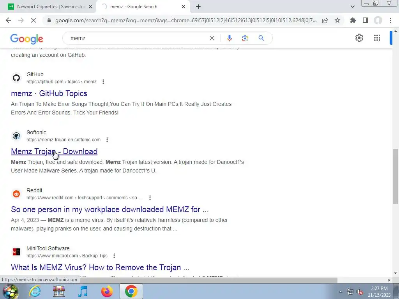Open the network tray icon
The width and height of the screenshot is (399, 299).
coord(350,292)
